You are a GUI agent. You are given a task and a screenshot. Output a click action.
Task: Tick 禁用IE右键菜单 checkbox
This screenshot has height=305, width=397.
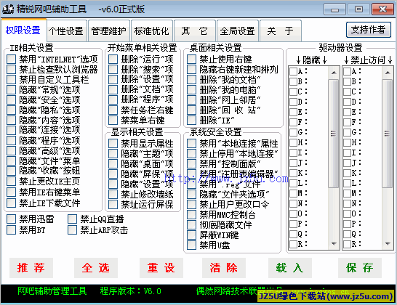click(x=11, y=192)
